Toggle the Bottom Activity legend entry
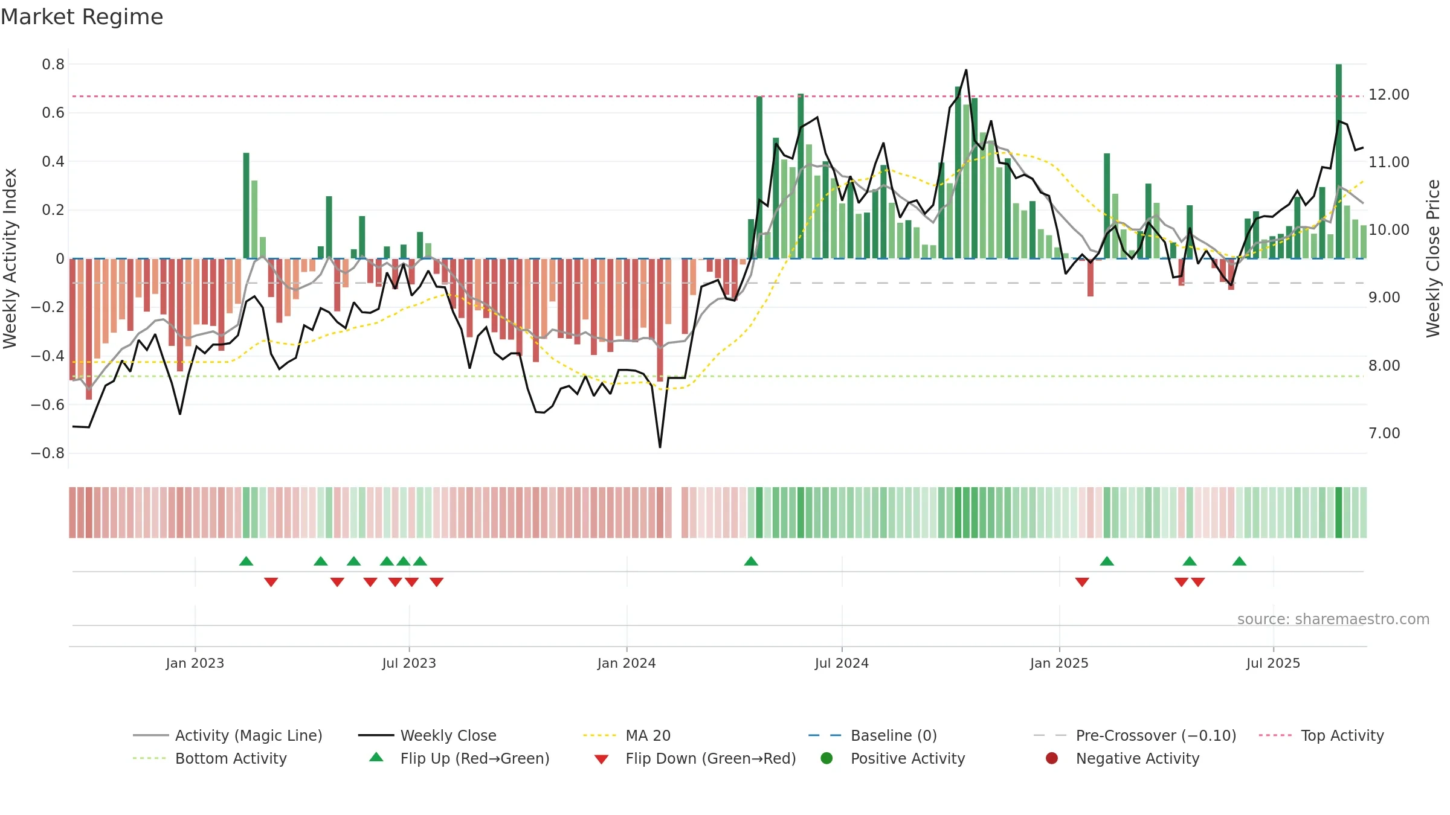Image resolution: width=1450 pixels, height=815 pixels. pyautogui.click(x=210, y=758)
